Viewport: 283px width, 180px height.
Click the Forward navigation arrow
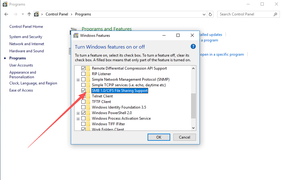16,14
